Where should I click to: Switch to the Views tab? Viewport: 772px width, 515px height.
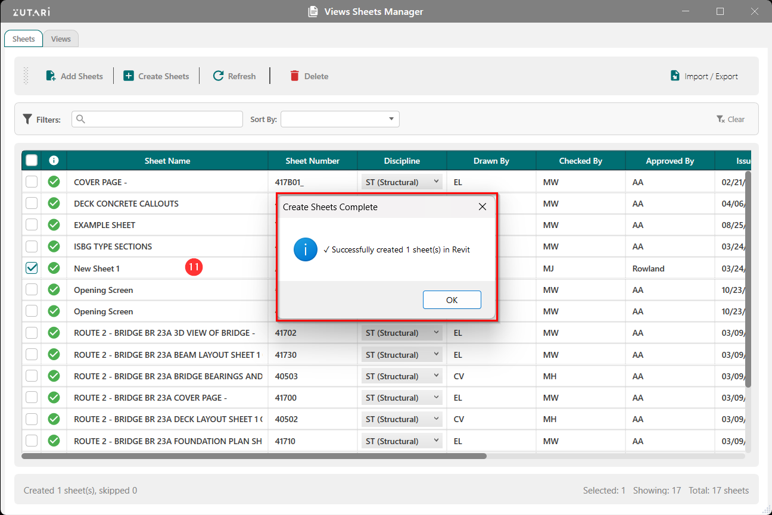click(61, 39)
